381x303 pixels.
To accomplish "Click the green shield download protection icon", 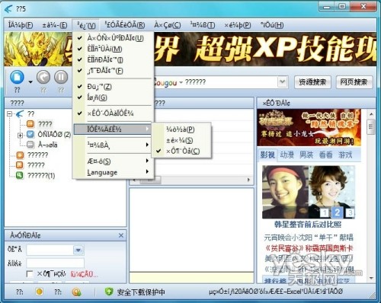I will pos(109,292).
